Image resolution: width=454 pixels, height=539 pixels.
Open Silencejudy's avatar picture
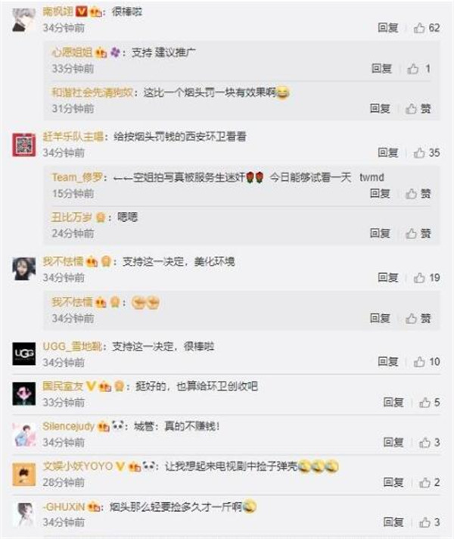[x=24, y=435]
